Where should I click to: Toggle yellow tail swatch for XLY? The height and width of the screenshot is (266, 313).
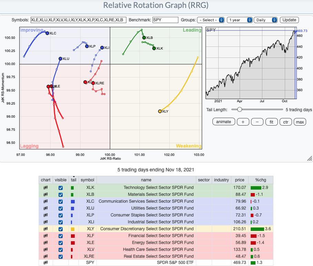tap(73, 229)
